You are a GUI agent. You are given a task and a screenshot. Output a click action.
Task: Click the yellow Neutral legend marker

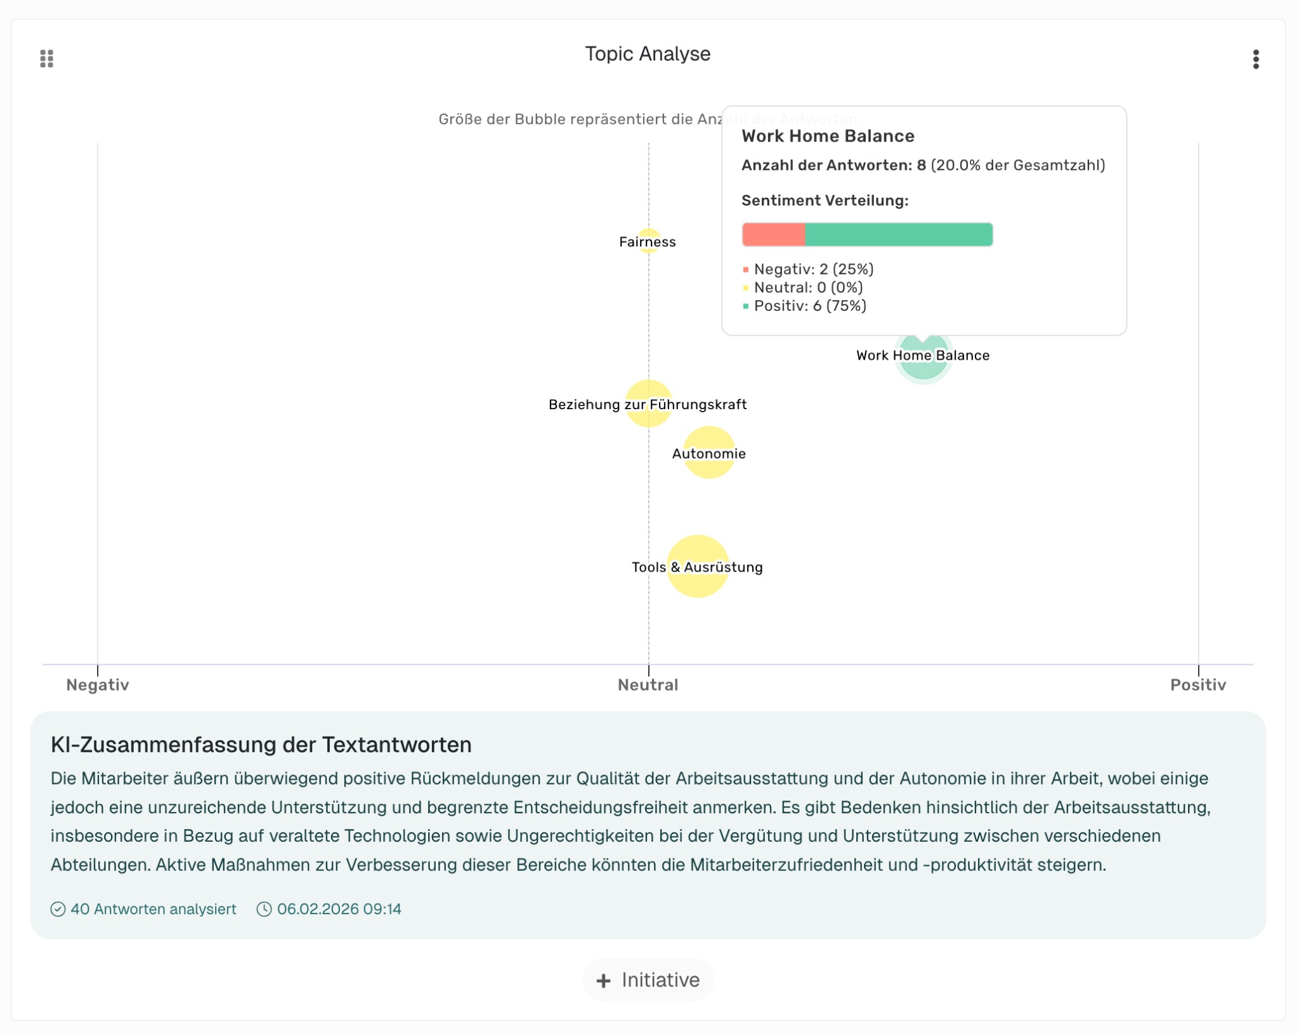(746, 288)
